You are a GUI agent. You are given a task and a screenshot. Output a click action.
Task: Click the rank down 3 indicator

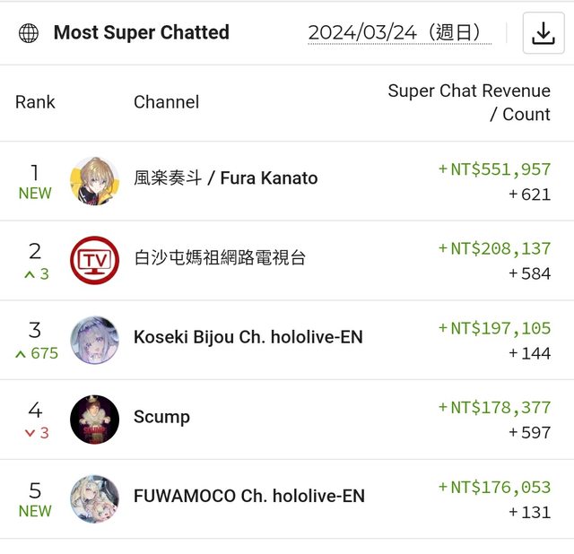pyautogui.click(x=36, y=433)
